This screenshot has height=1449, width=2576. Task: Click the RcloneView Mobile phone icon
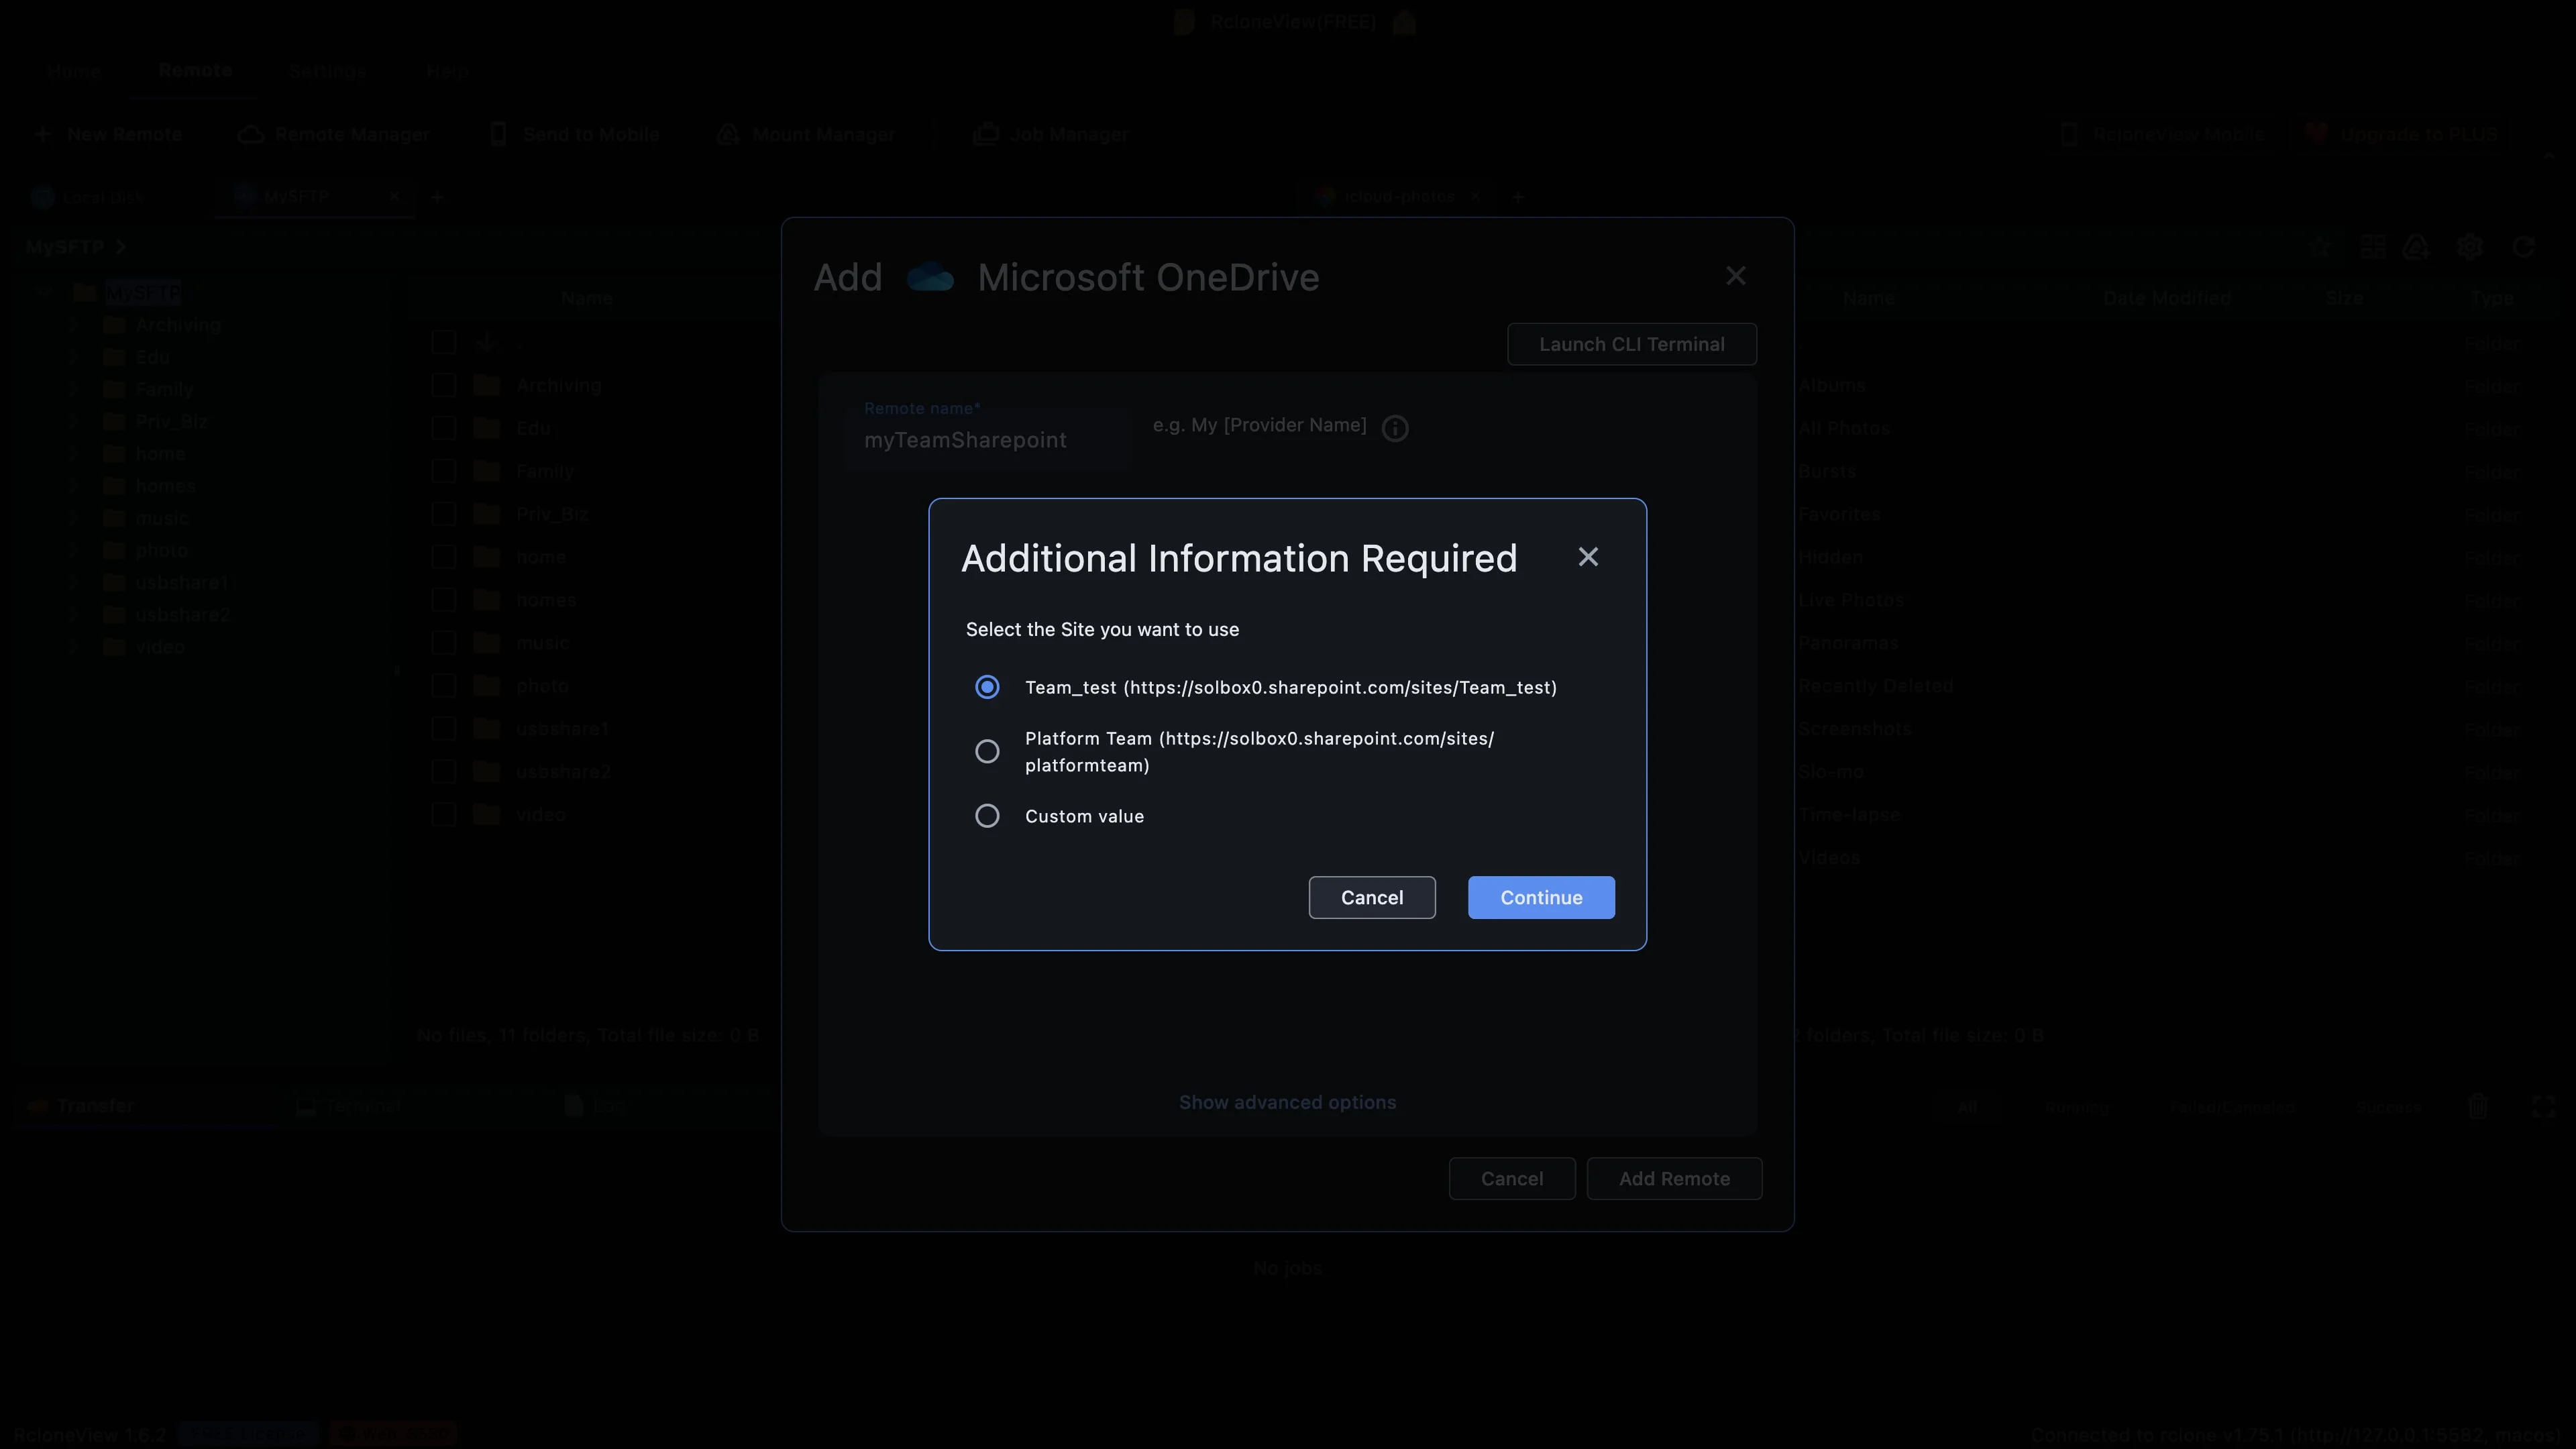pyautogui.click(x=2069, y=134)
